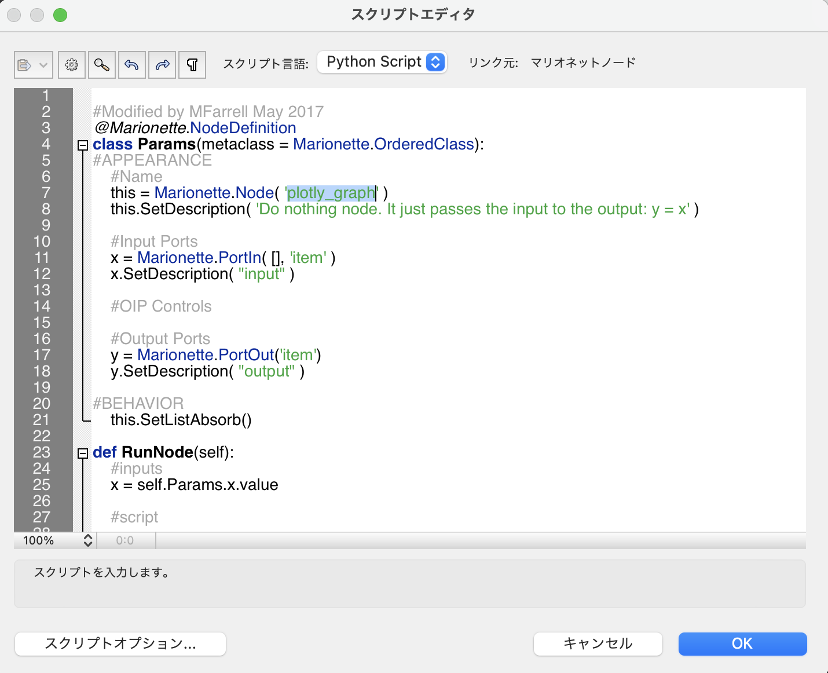This screenshot has height=673, width=828.
Task: Collapse the def RunNode code block
Action: coord(83,453)
